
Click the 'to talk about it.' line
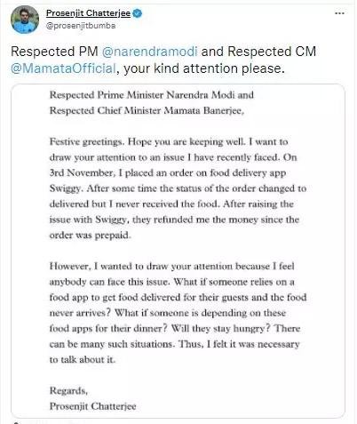83,360
